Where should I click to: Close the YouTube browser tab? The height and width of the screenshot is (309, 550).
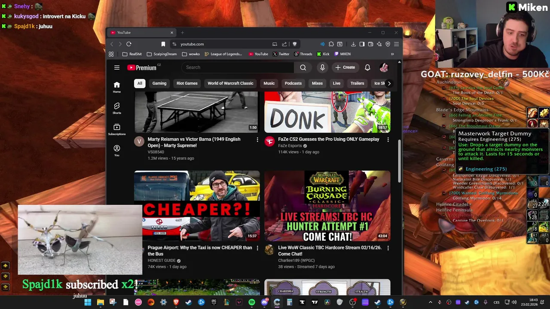point(171,33)
